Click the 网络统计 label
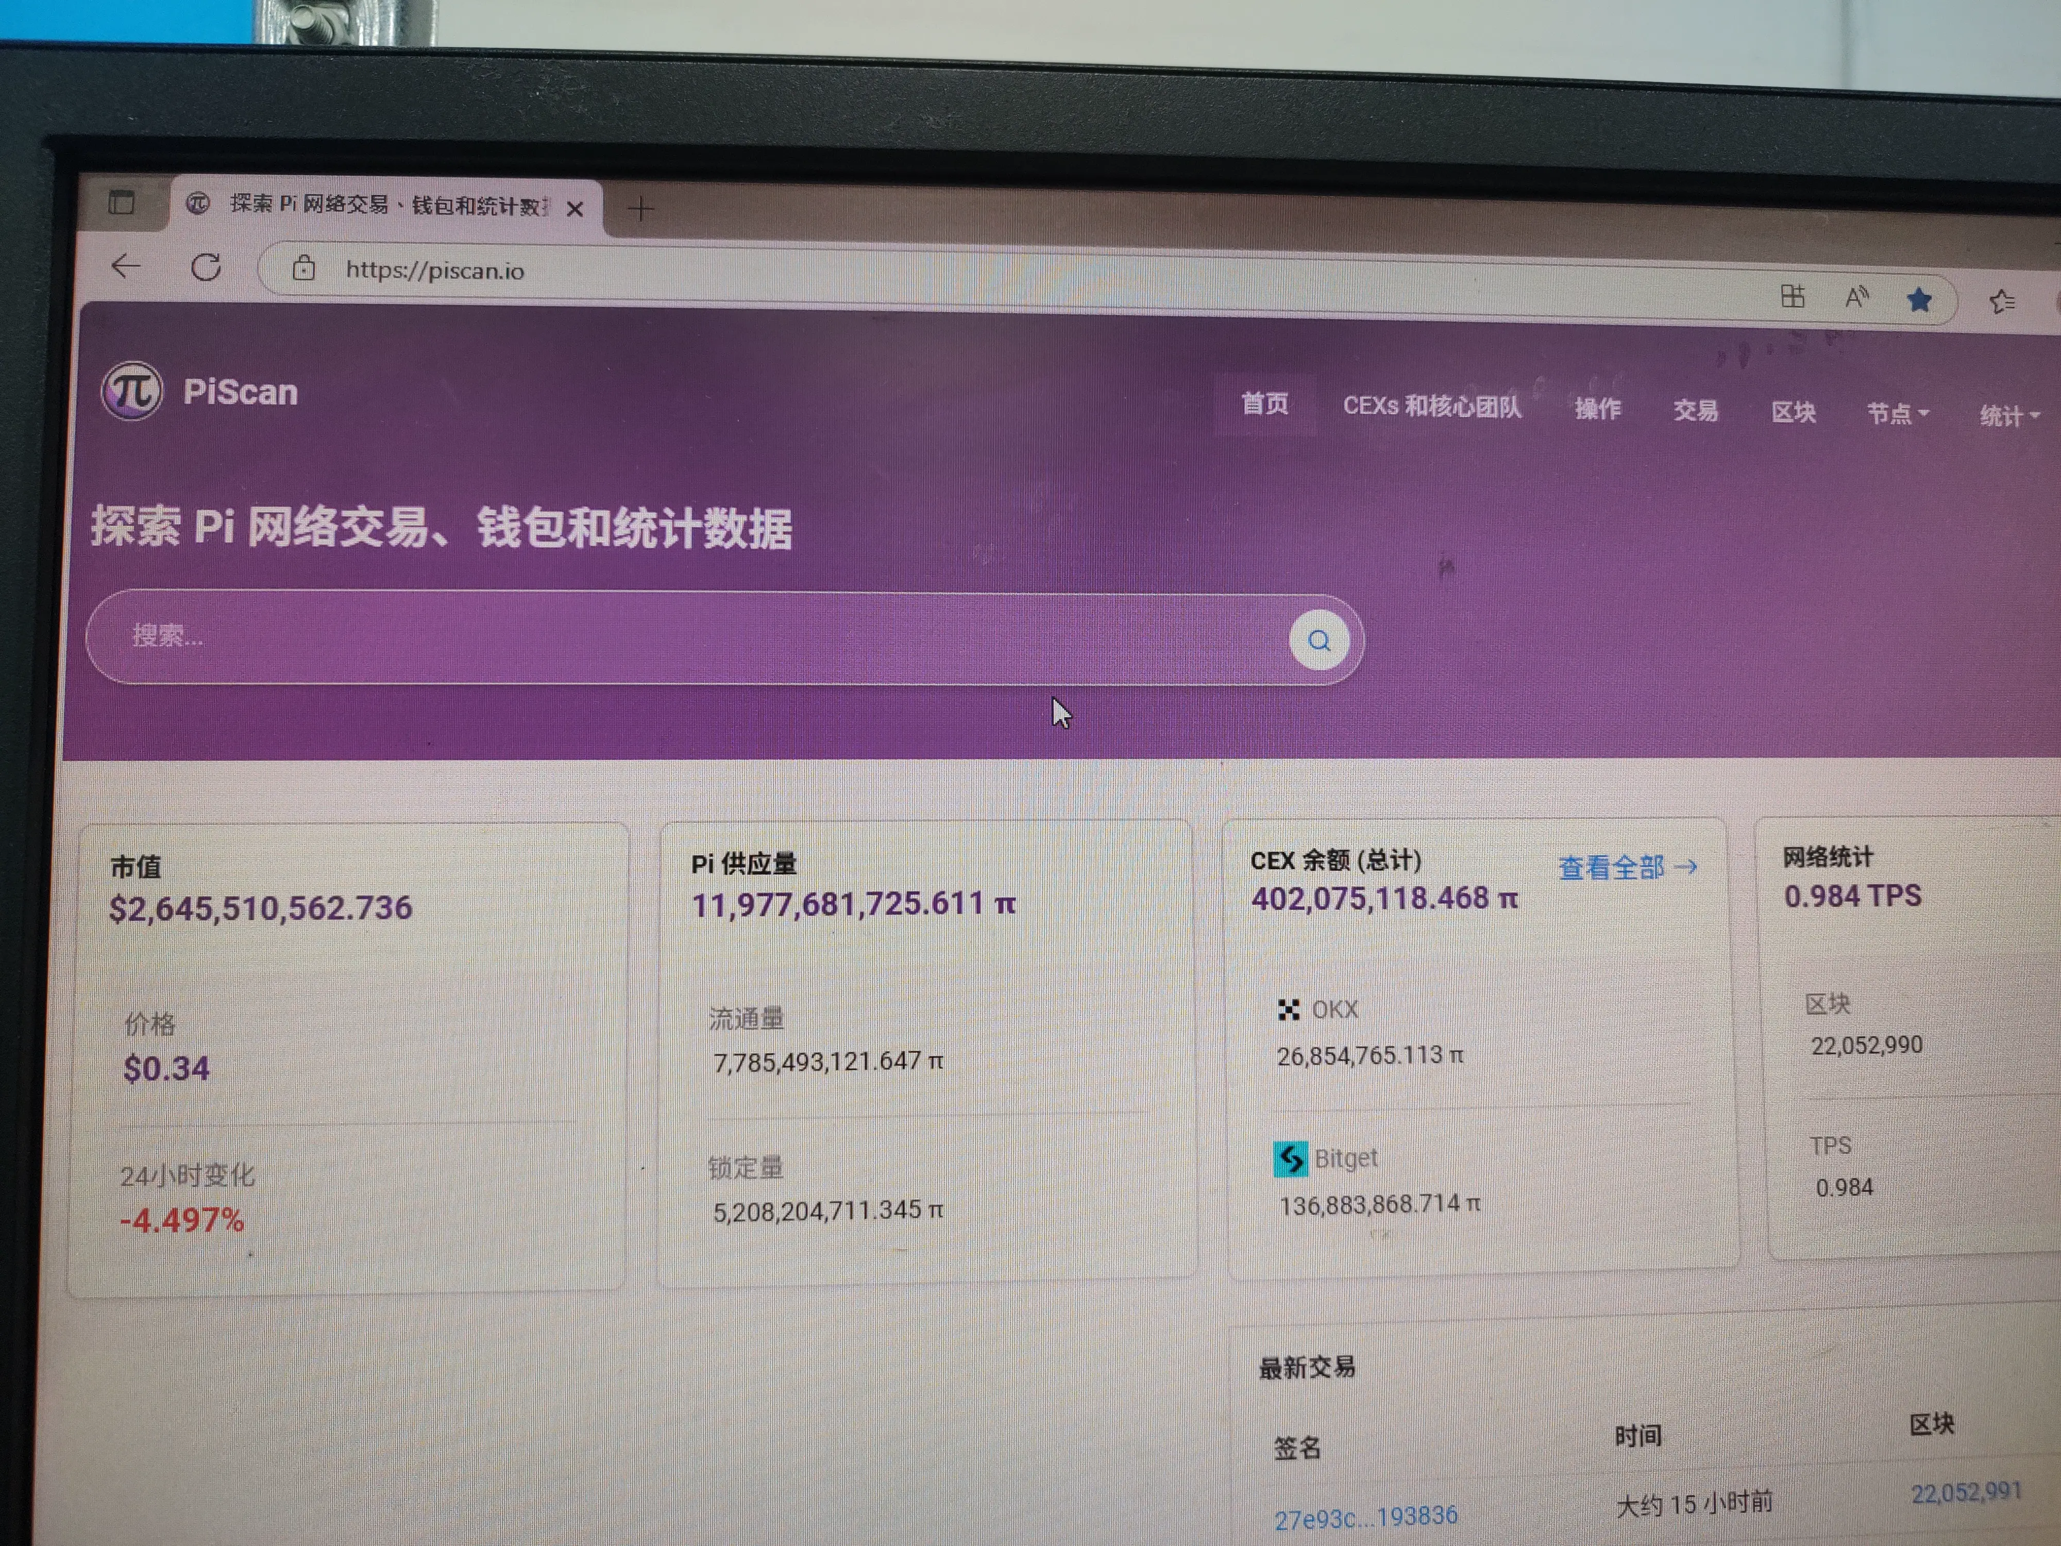Screen dimensions: 2061x1546 pos(1827,858)
